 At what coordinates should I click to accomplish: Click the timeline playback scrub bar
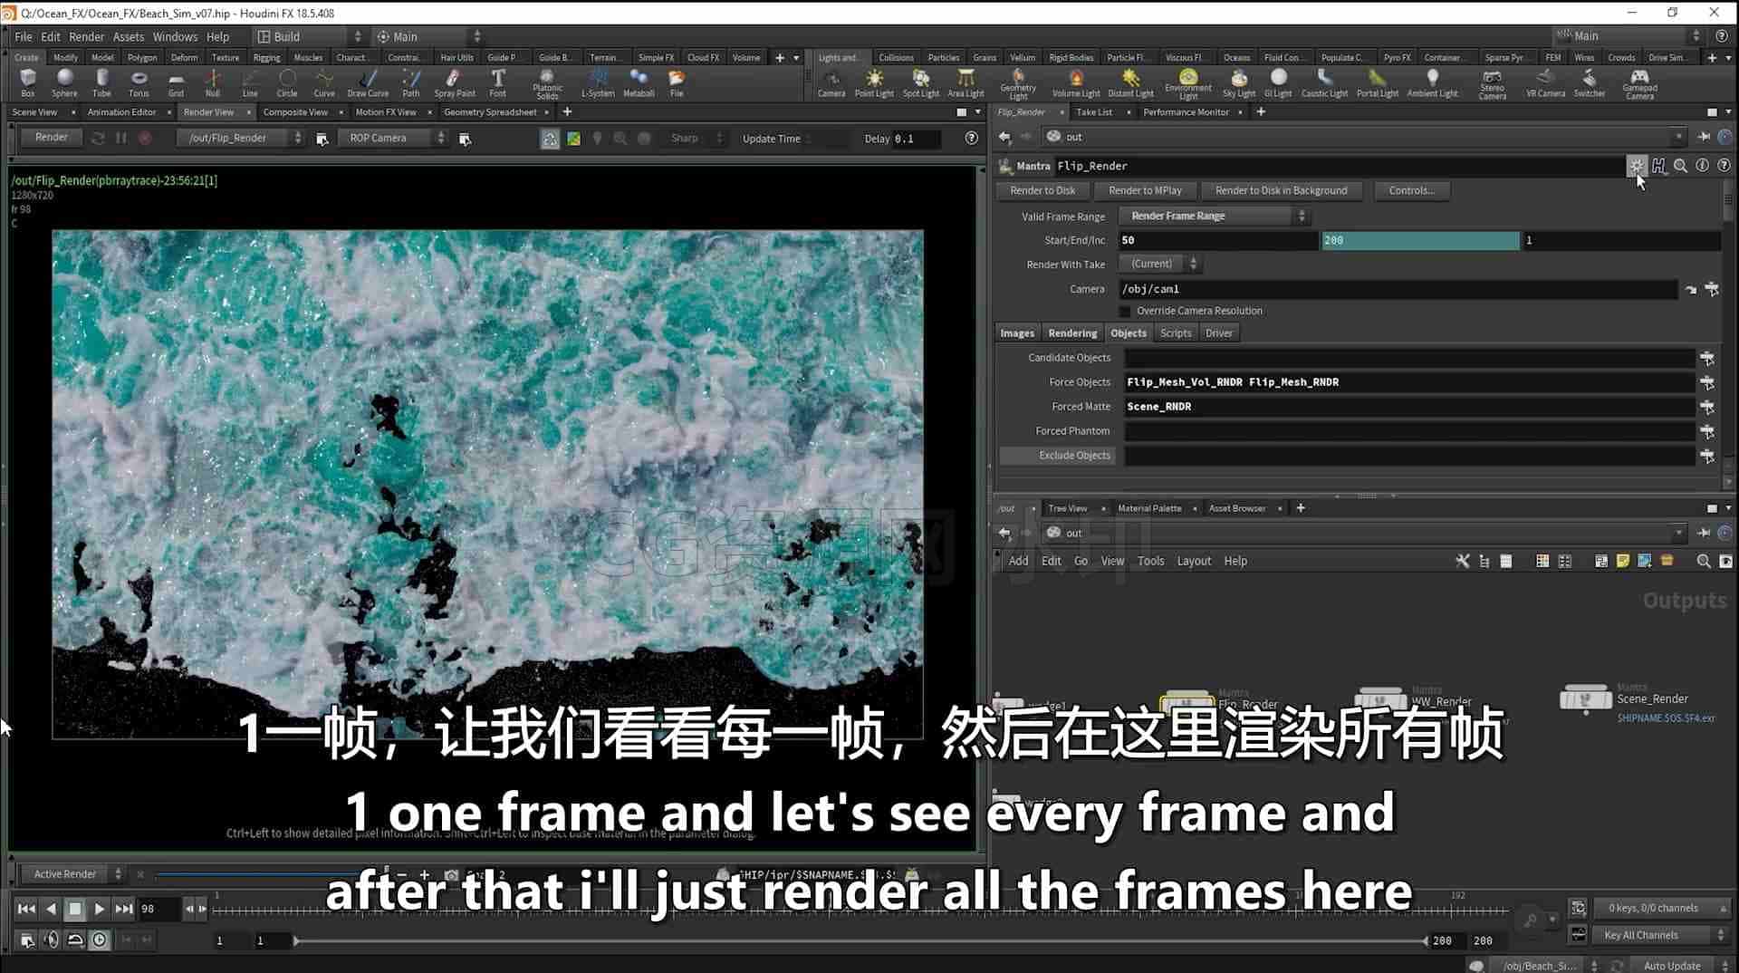click(860, 909)
